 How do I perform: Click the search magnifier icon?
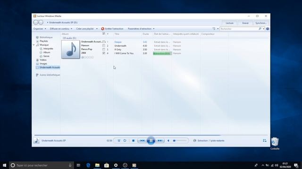click(x=260, y=29)
